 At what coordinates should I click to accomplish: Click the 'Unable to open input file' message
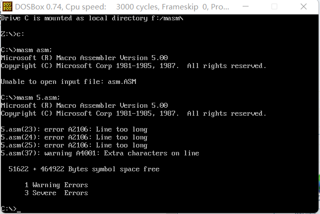point(68,82)
